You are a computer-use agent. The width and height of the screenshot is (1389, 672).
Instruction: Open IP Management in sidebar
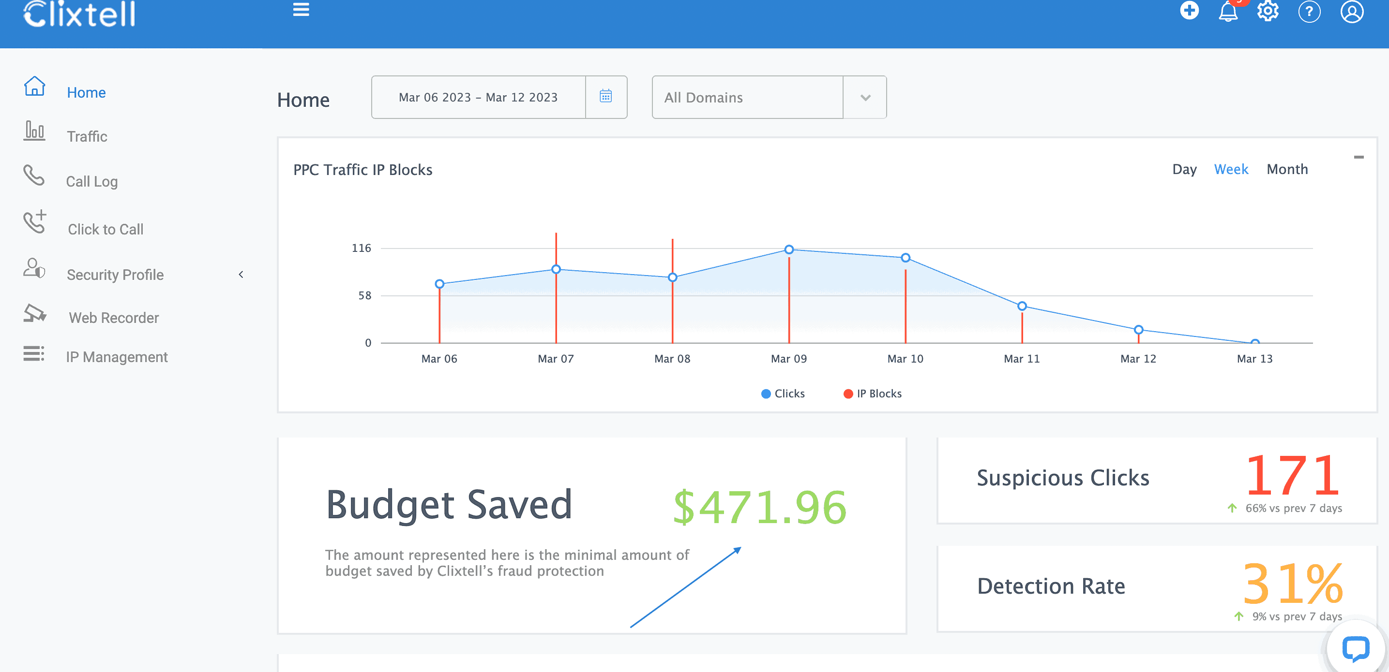coord(117,357)
